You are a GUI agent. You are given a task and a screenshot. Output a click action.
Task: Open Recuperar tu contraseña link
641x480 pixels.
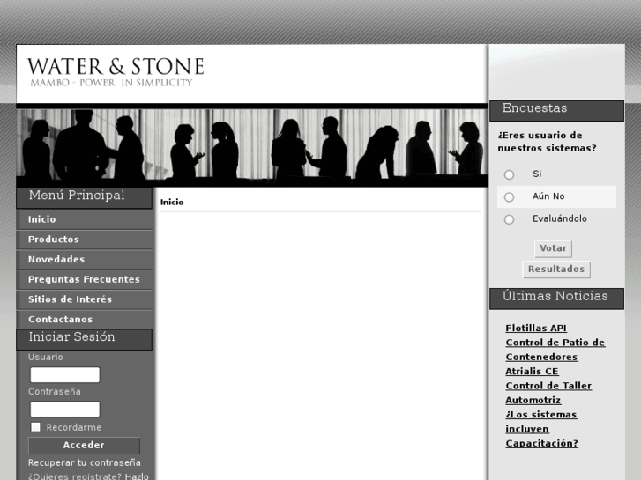click(x=85, y=462)
